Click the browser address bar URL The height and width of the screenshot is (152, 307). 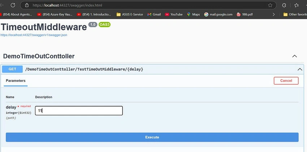pyautogui.click(x=67, y=5)
